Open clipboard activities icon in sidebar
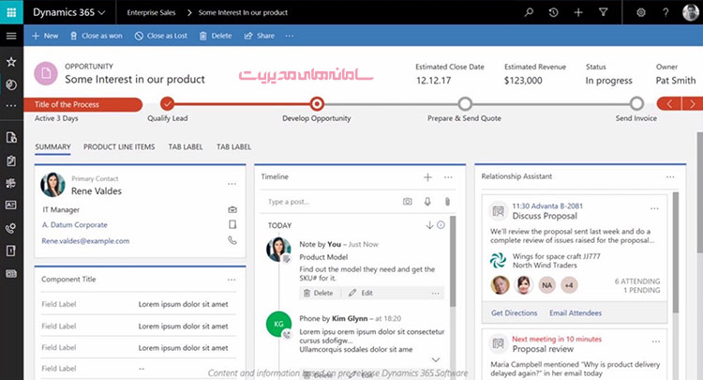 pos(11,160)
